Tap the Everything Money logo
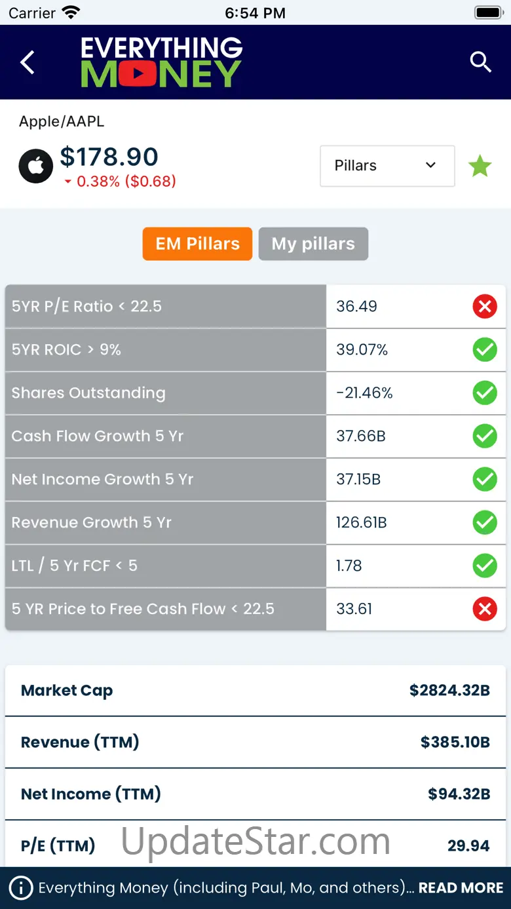The image size is (511, 909). pyautogui.click(x=161, y=63)
